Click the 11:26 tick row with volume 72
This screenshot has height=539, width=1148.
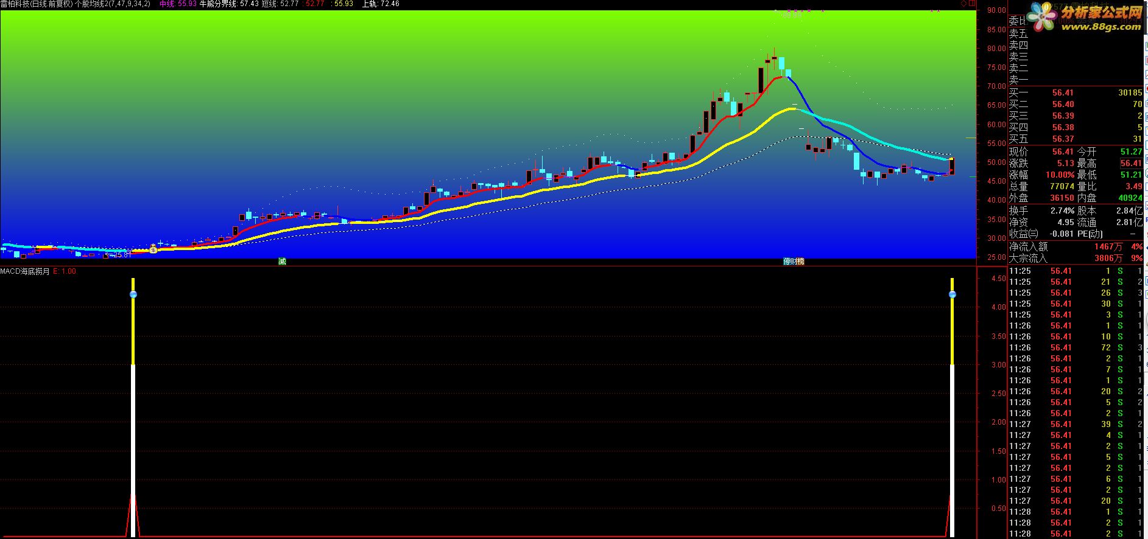[x=1076, y=347]
